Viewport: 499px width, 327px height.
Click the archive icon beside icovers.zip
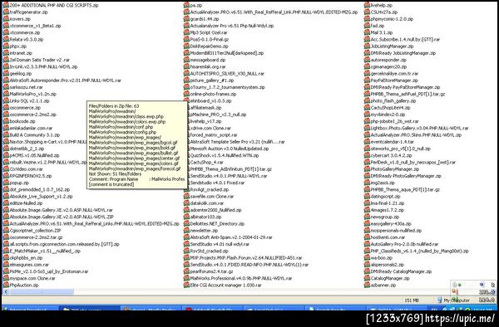(x=6, y=19)
